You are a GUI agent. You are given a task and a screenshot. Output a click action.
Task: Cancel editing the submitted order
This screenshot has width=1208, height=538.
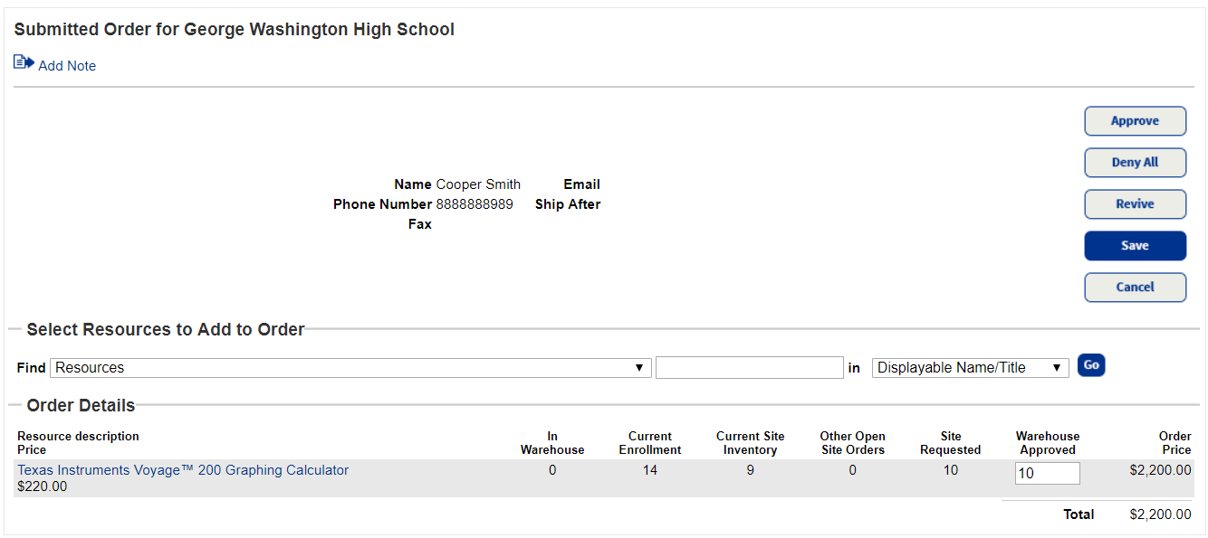(1135, 287)
